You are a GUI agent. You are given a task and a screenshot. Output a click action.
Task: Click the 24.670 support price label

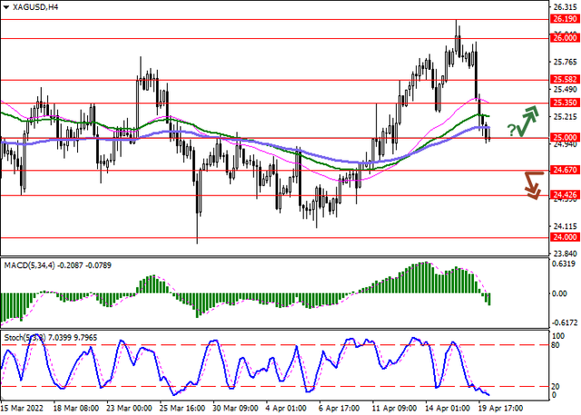564,171
